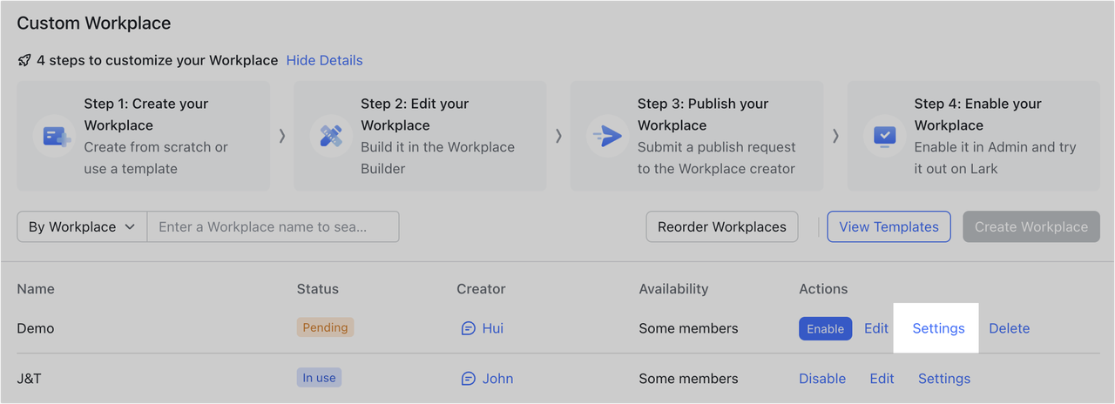
Task: Click the In use status badge
Action: coord(319,378)
